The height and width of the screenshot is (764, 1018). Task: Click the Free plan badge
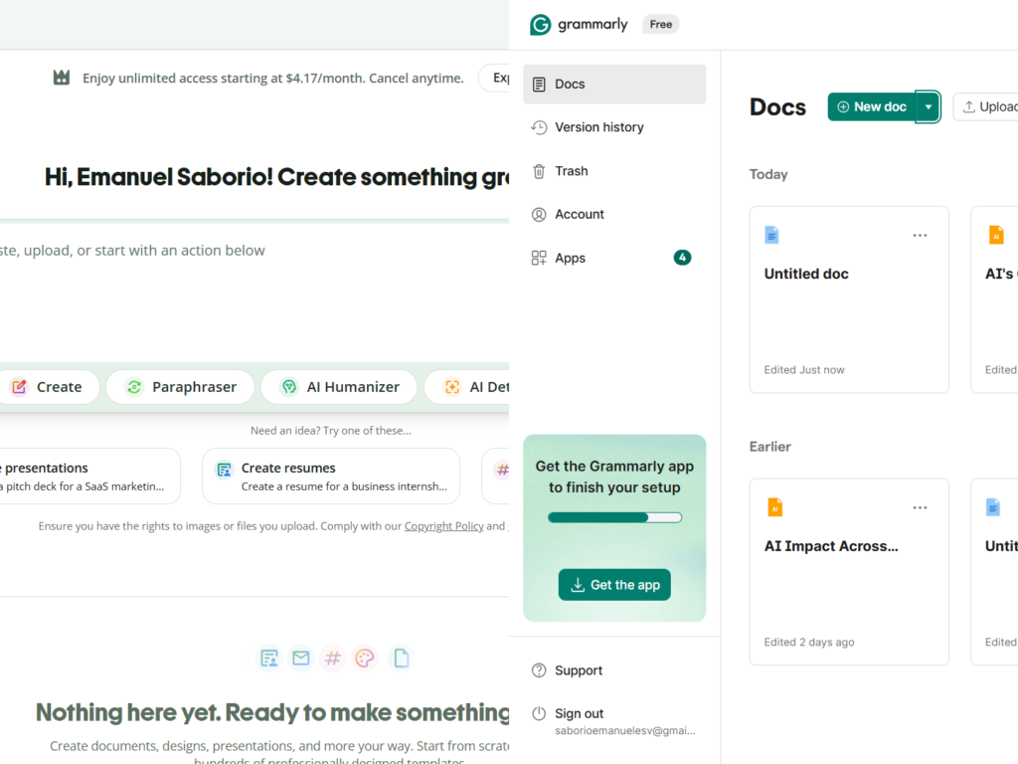(x=660, y=25)
